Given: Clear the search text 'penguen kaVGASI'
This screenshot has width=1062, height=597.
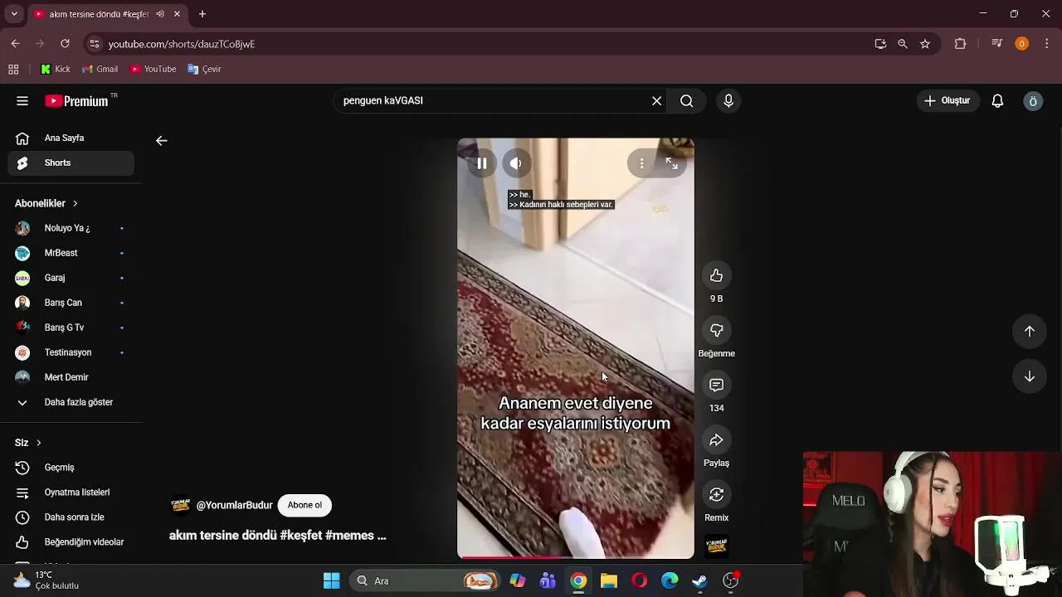Looking at the screenshot, I should [x=656, y=101].
